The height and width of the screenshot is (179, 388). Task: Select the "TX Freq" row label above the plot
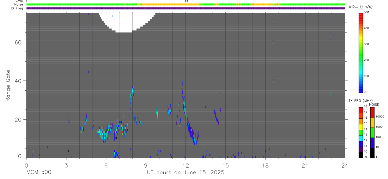[16, 9]
